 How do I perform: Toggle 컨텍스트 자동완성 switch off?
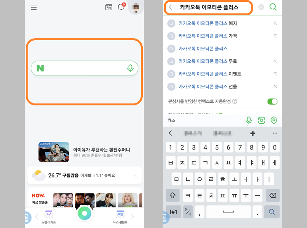click(x=272, y=102)
